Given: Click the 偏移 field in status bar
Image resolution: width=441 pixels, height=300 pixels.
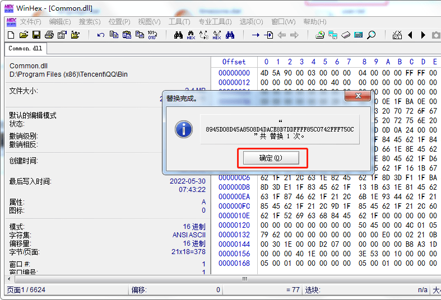Looking at the screenshot, I should (x=176, y=290).
